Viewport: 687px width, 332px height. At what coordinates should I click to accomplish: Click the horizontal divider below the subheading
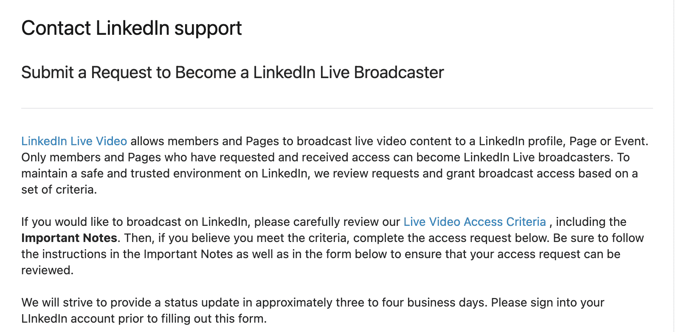[337, 108]
